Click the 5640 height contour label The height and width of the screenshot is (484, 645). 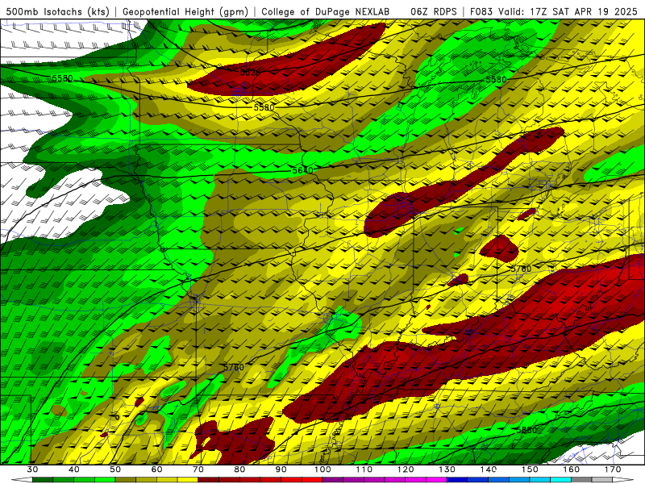pos(303,170)
